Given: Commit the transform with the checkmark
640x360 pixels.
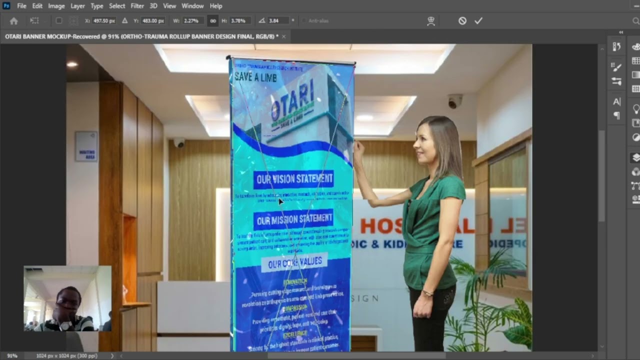Looking at the screenshot, I should coord(478,21).
